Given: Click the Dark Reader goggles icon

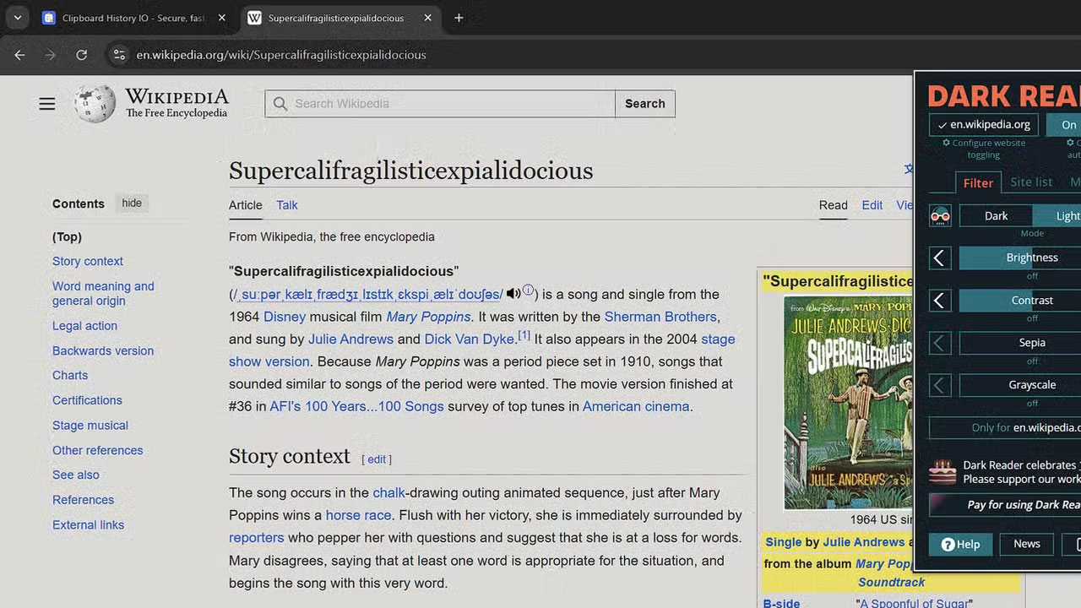Looking at the screenshot, I should coord(940,216).
